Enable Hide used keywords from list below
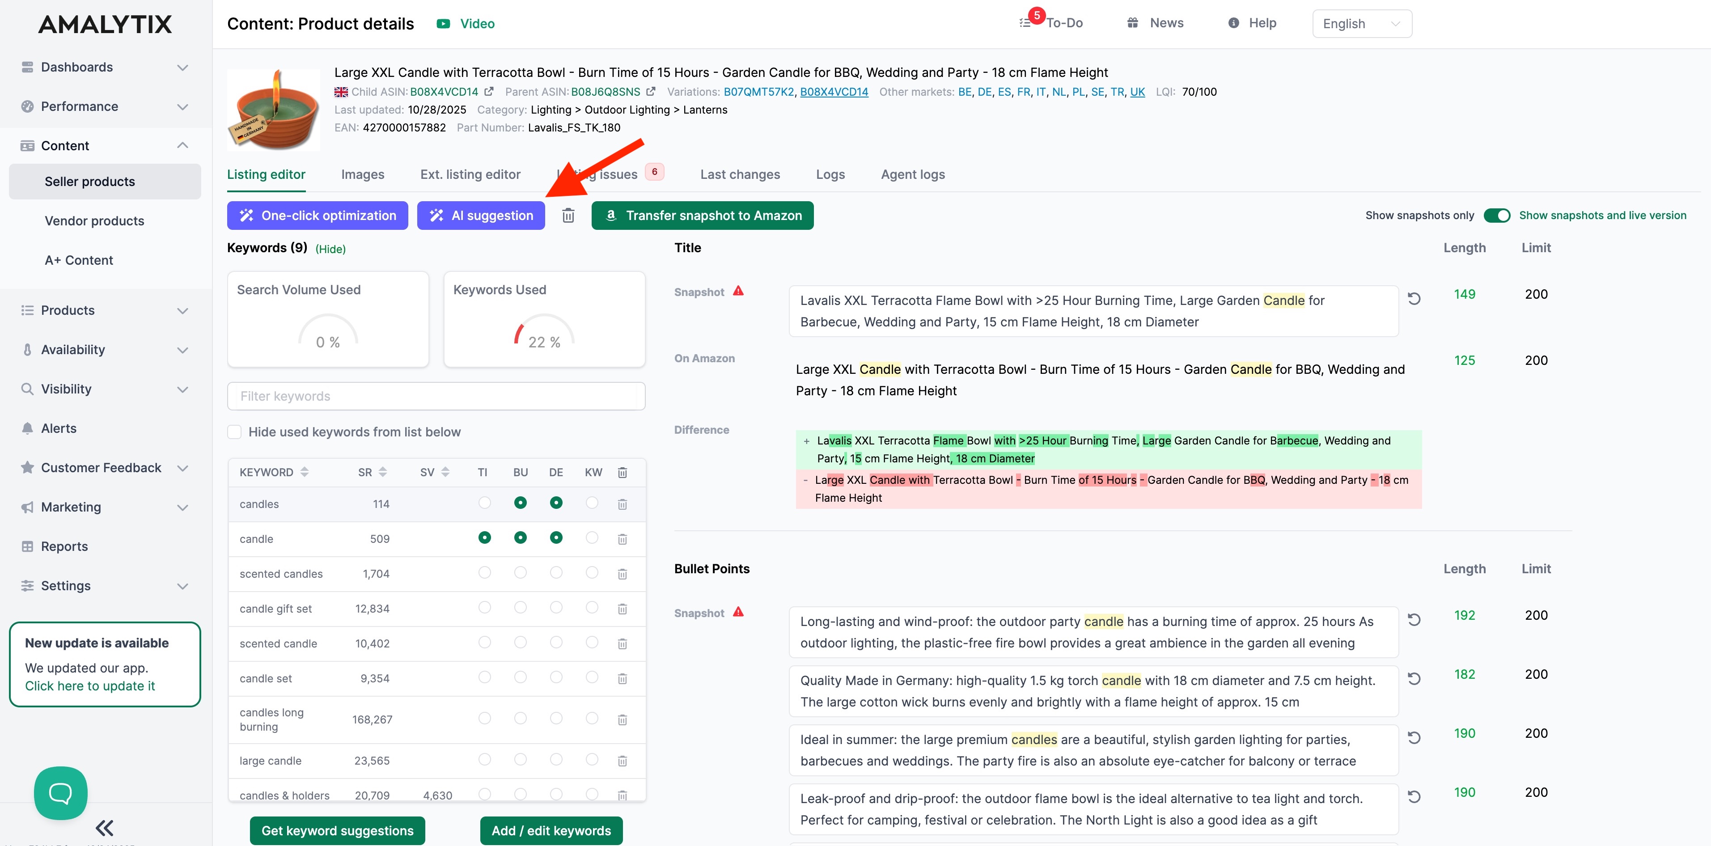Screen dimensions: 1711x846 tap(234, 431)
